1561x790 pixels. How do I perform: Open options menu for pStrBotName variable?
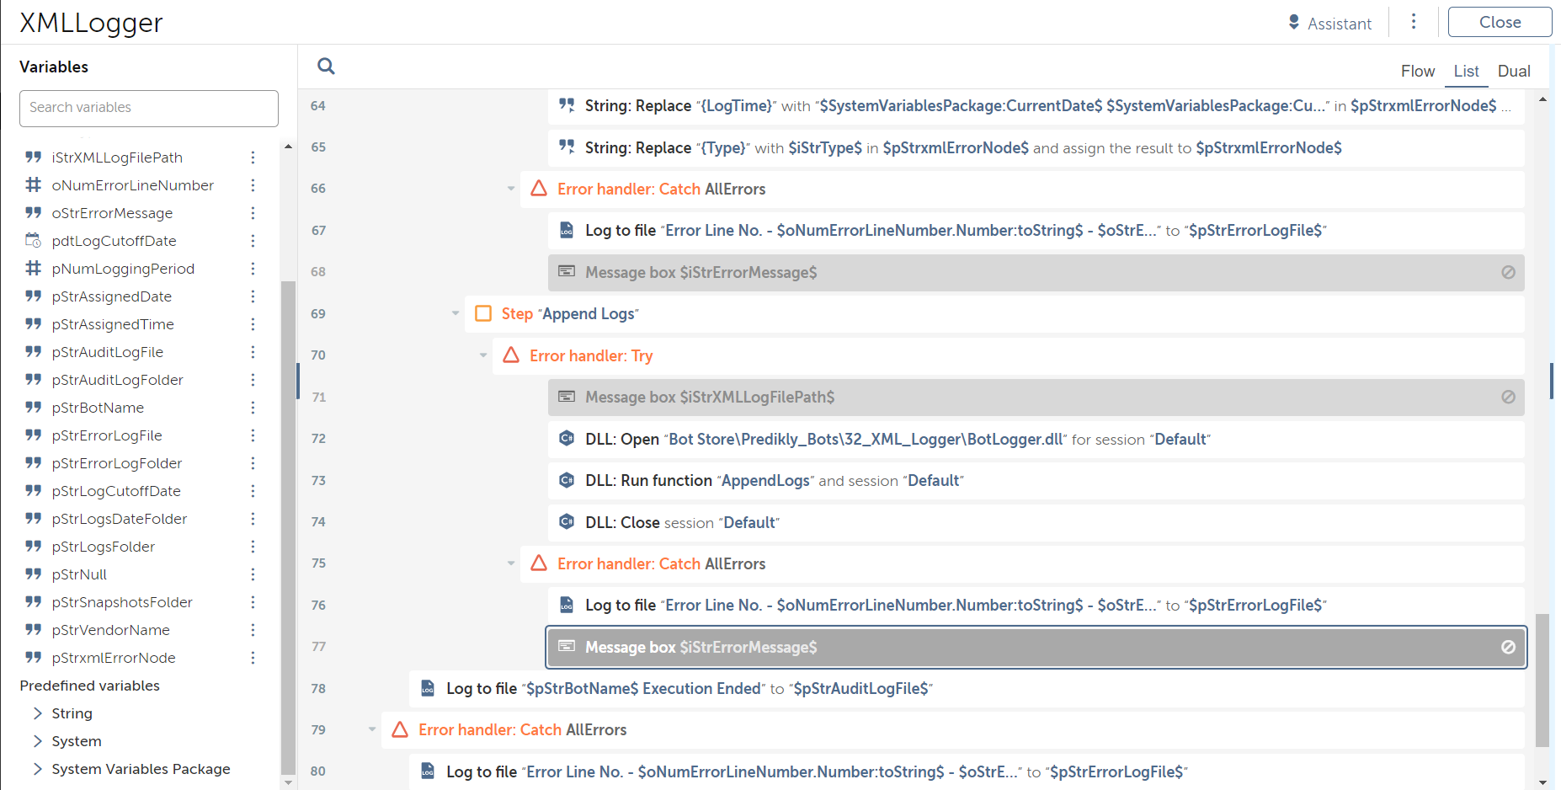pos(253,408)
